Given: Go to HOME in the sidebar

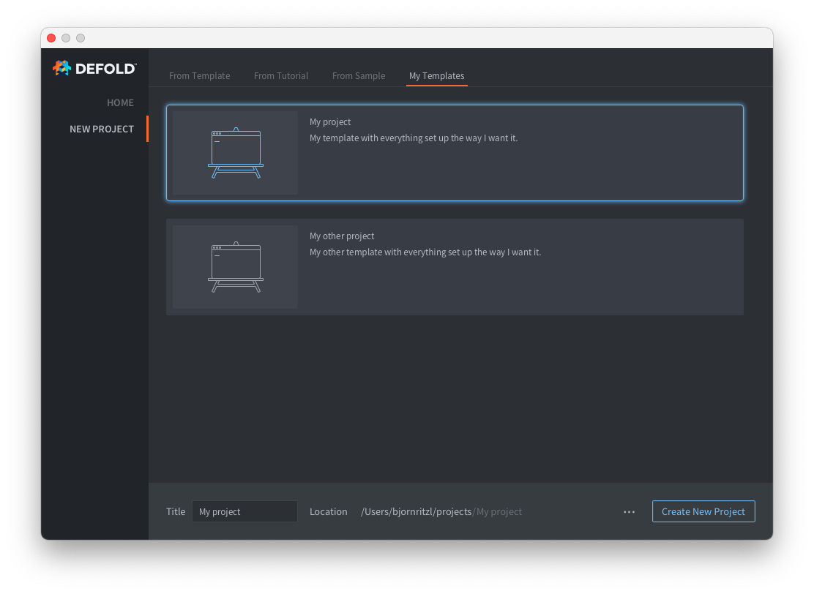Looking at the screenshot, I should point(120,102).
